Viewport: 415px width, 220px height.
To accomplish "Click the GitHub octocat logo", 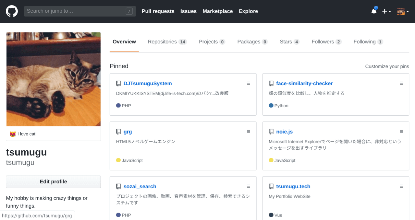I will pos(12,11).
